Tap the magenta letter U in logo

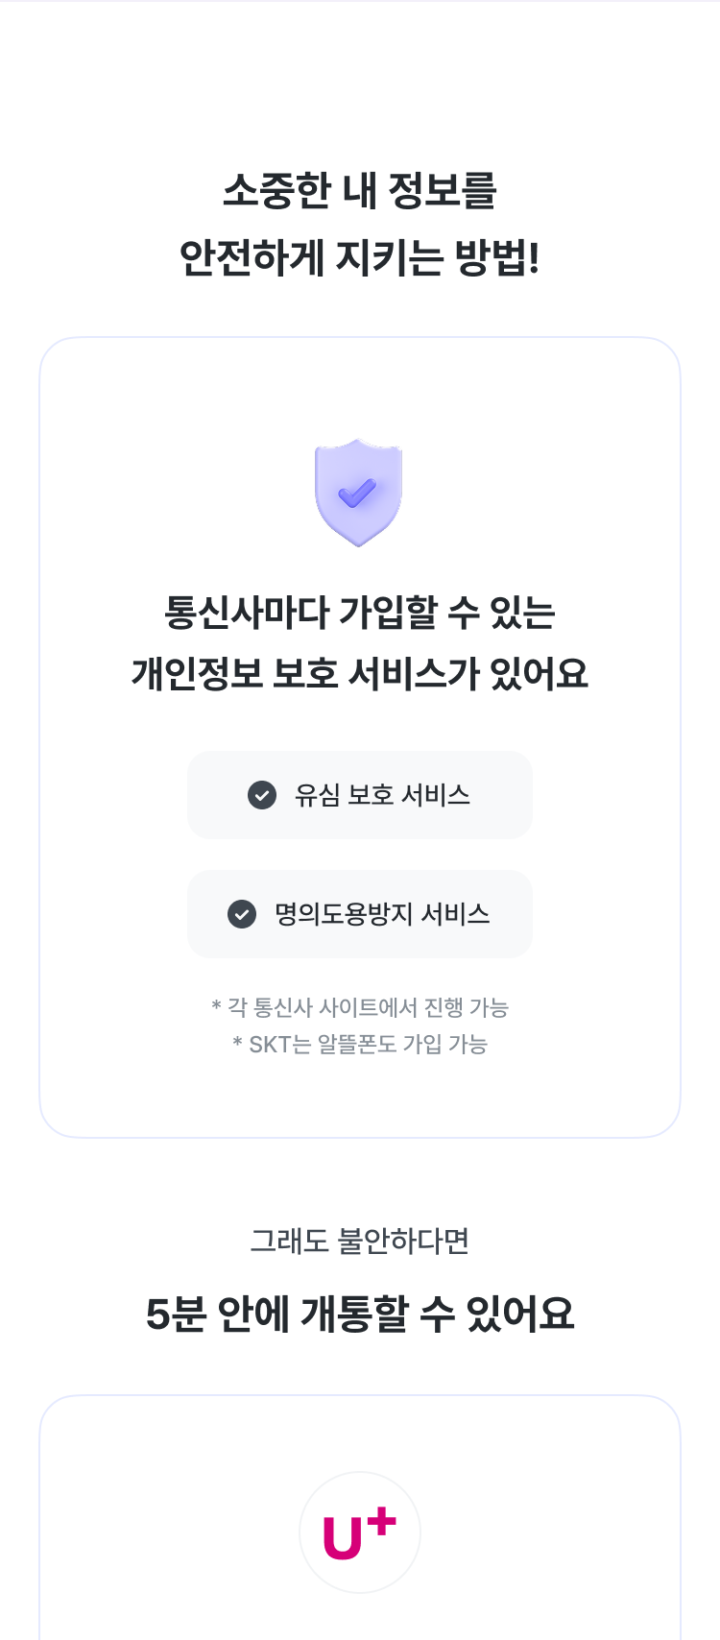pyautogui.click(x=343, y=1539)
